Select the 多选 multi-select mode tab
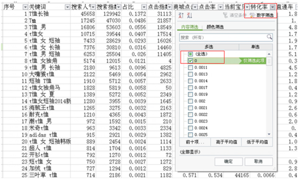Screen dimensions: 298x179 (209, 47)
